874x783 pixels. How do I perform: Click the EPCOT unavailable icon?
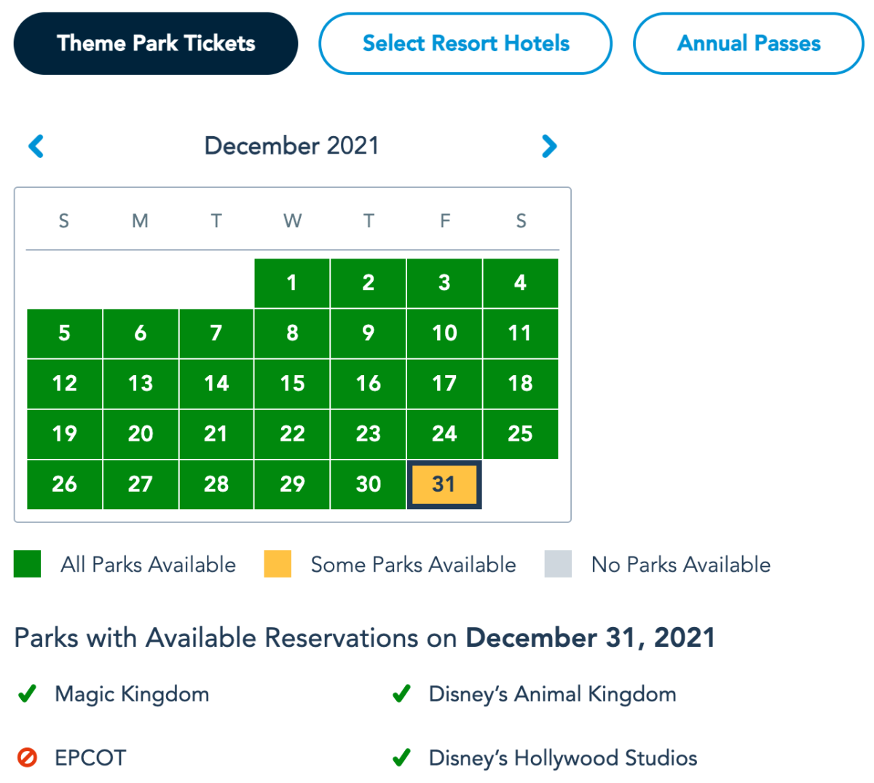click(27, 758)
